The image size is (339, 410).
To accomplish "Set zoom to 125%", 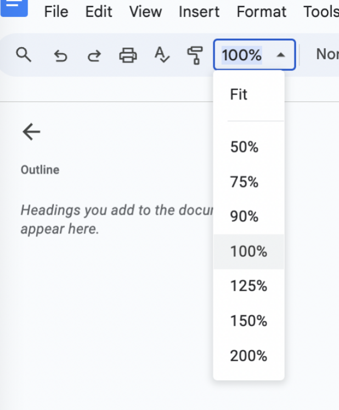I will (249, 286).
